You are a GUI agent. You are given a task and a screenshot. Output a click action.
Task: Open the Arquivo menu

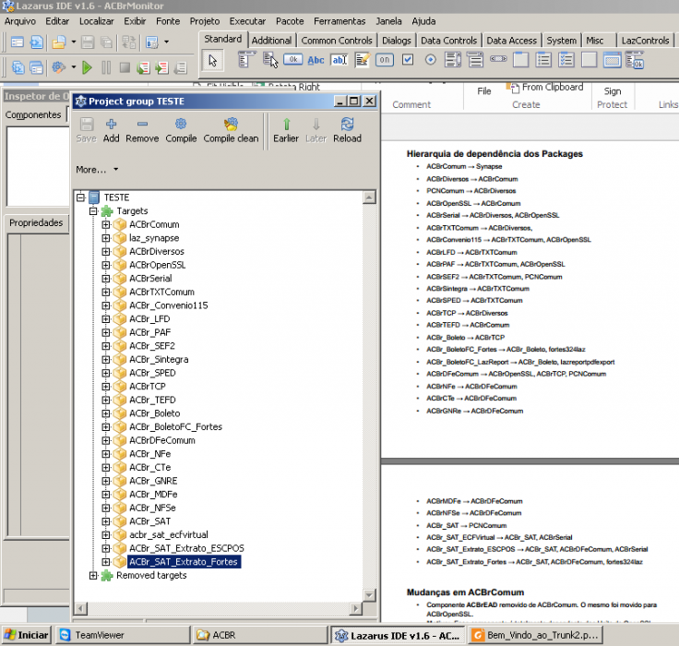[20, 21]
